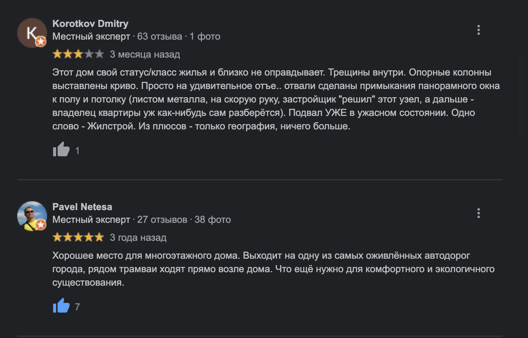Click the Local Guide badge on Pavel's photo
Screen dimensions: 528x338
pyautogui.click(x=41, y=224)
